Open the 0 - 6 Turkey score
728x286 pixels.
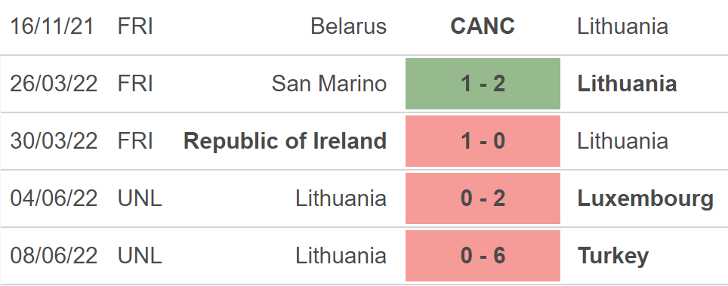[x=483, y=256]
